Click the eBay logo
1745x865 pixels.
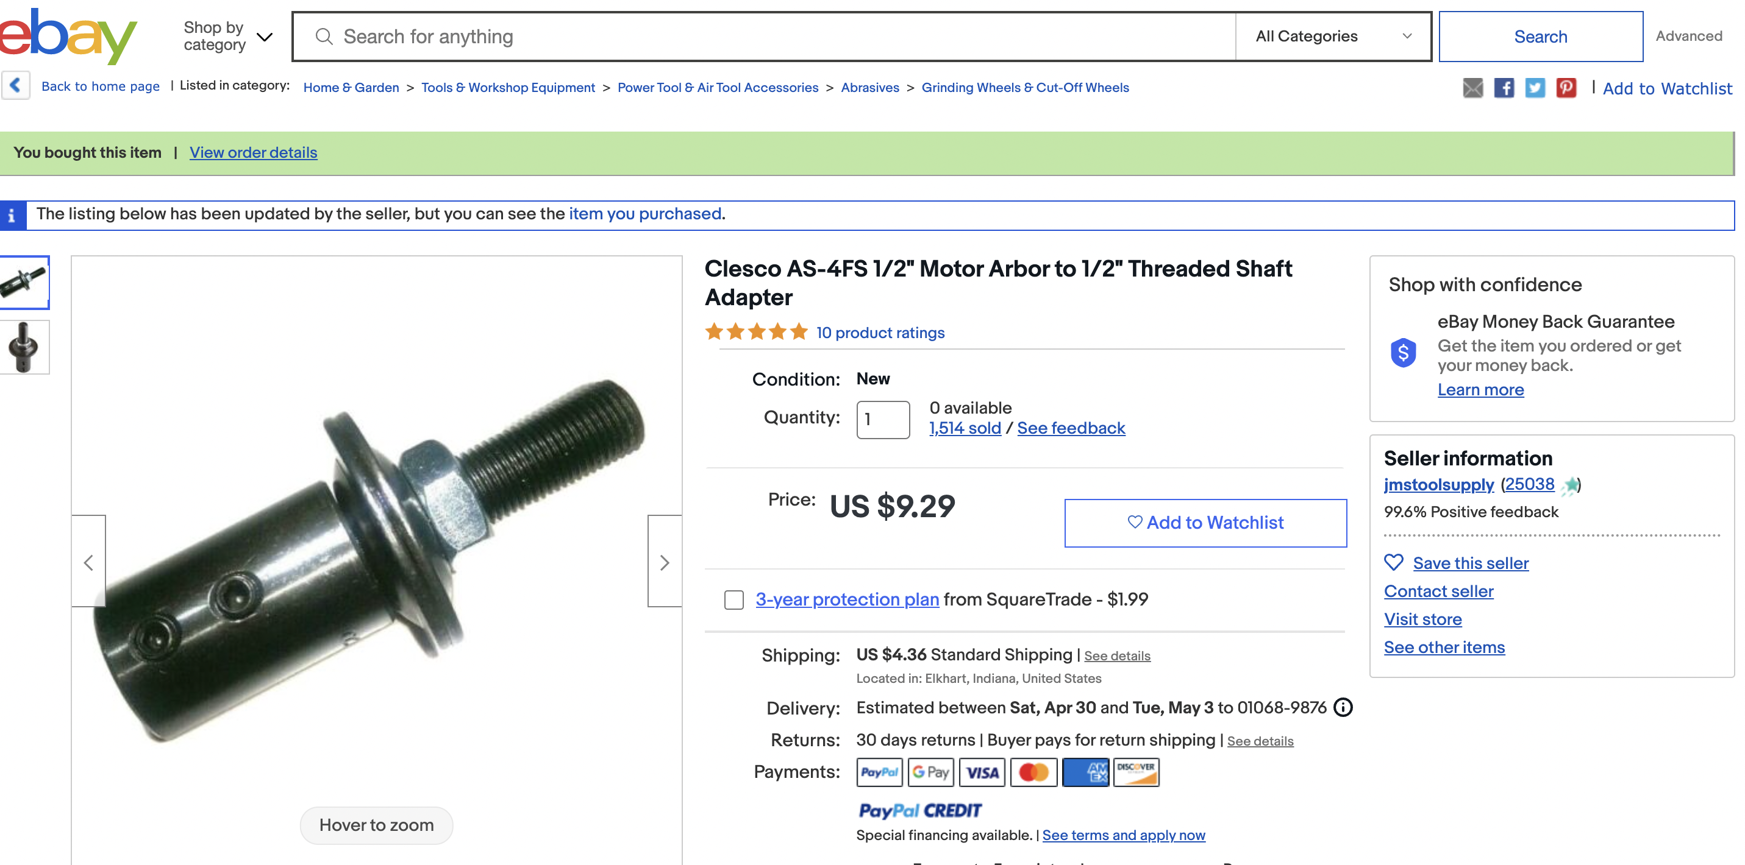[x=68, y=37]
